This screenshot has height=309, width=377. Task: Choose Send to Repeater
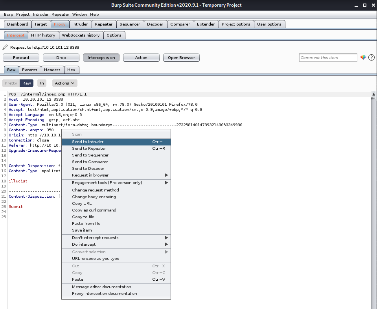[116, 149]
